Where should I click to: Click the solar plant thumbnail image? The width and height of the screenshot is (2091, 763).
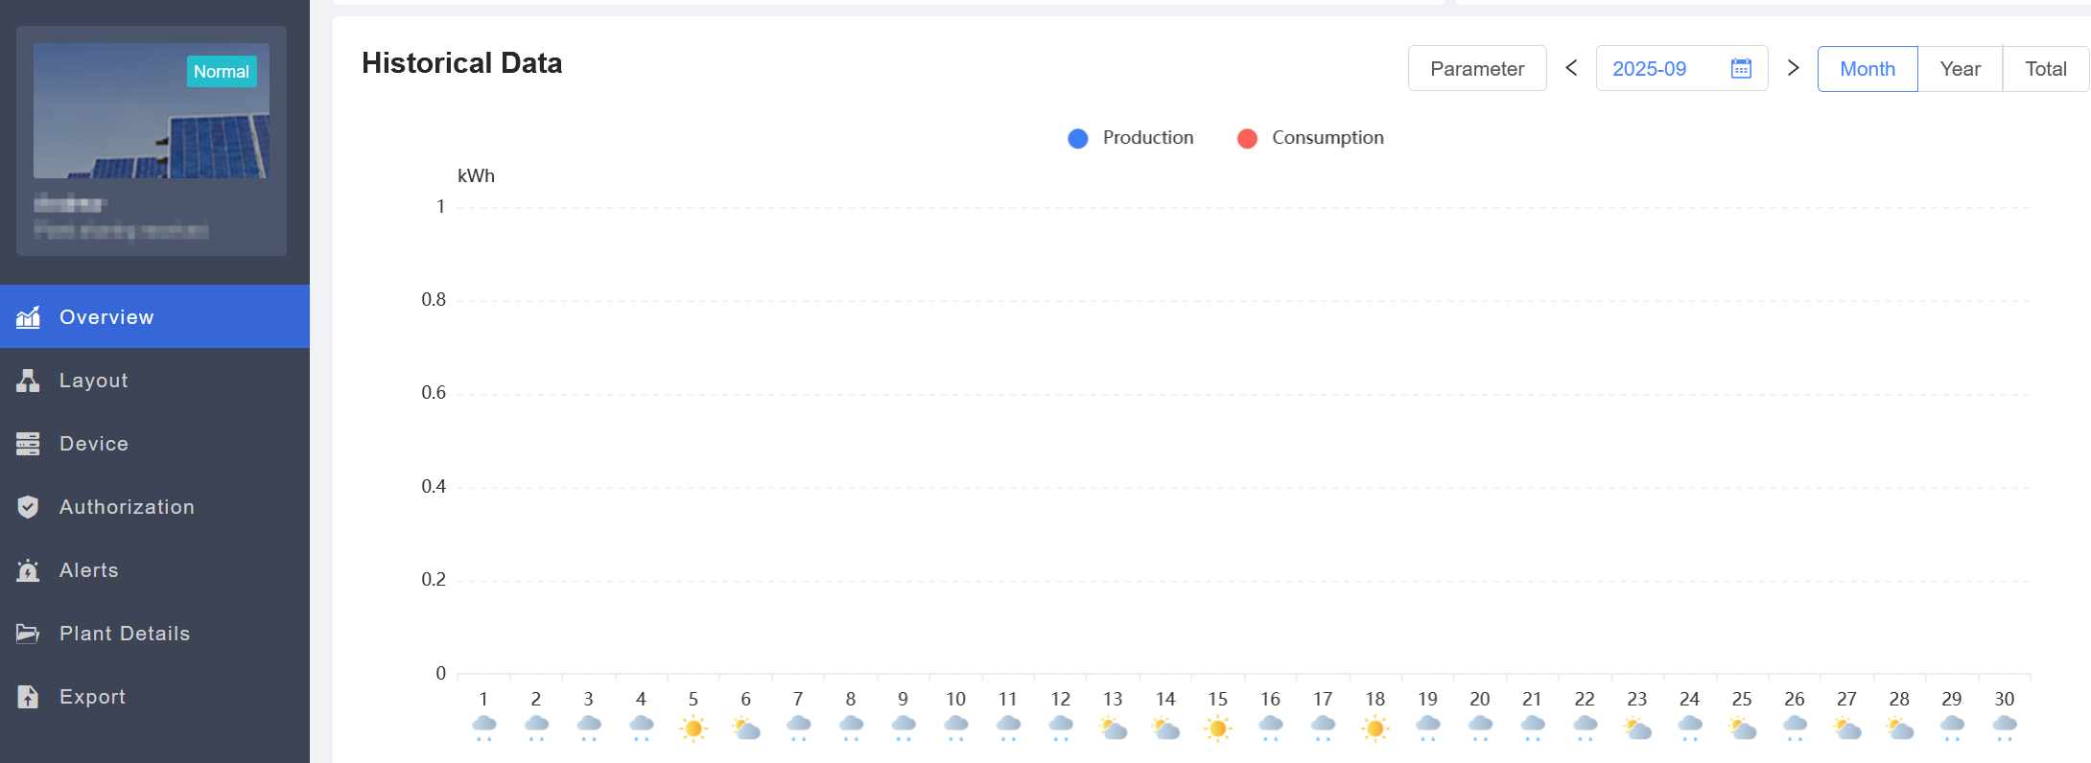coord(152,111)
